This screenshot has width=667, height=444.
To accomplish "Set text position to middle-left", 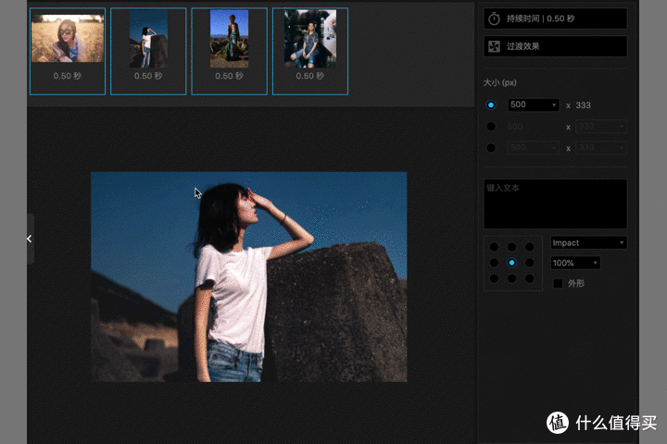I will click(x=495, y=263).
